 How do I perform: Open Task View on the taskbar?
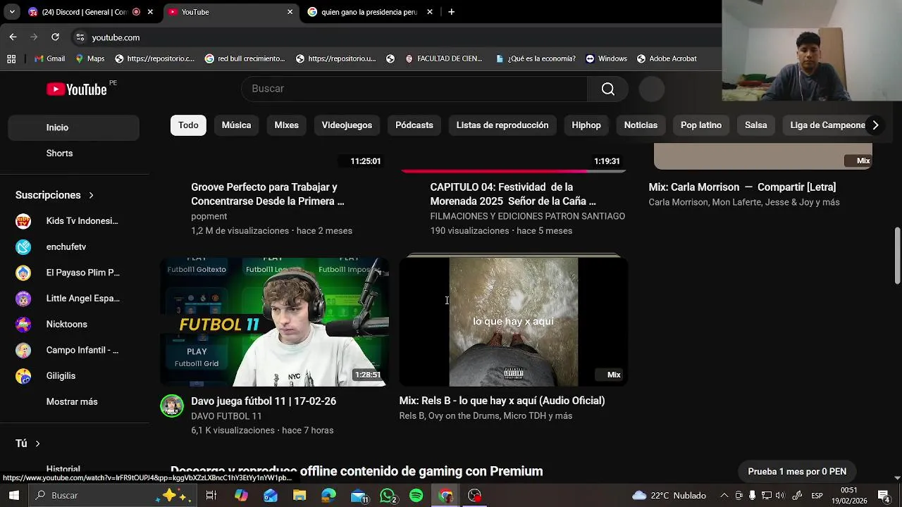211,495
